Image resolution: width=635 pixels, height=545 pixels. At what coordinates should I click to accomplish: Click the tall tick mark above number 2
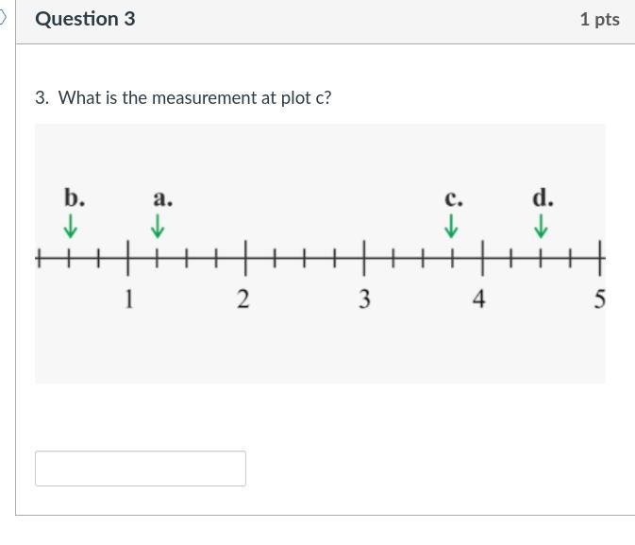point(246,256)
